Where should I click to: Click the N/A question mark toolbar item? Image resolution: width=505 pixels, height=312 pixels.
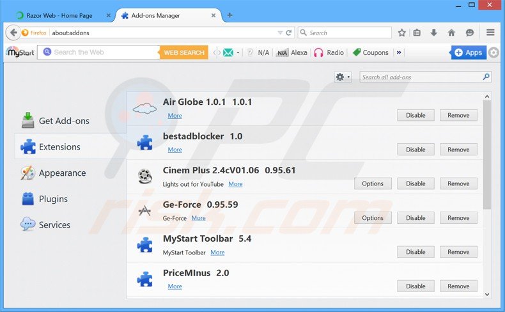pos(258,52)
